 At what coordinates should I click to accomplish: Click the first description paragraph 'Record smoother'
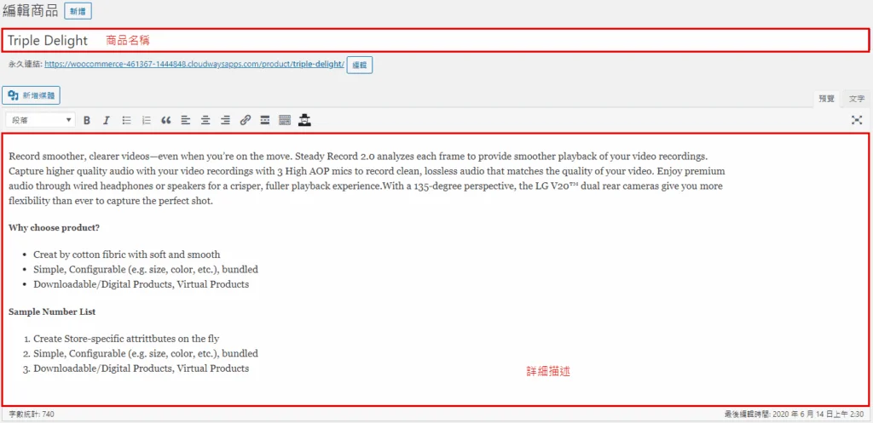point(367,179)
